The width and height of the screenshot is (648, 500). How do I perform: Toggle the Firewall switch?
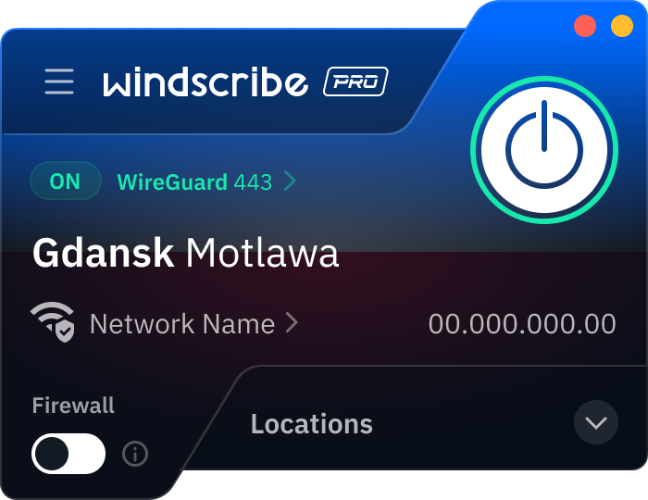(x=69, y=454)
